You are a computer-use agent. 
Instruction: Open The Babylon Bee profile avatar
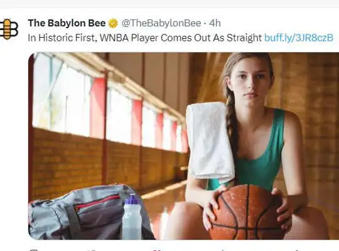point(9,29)
